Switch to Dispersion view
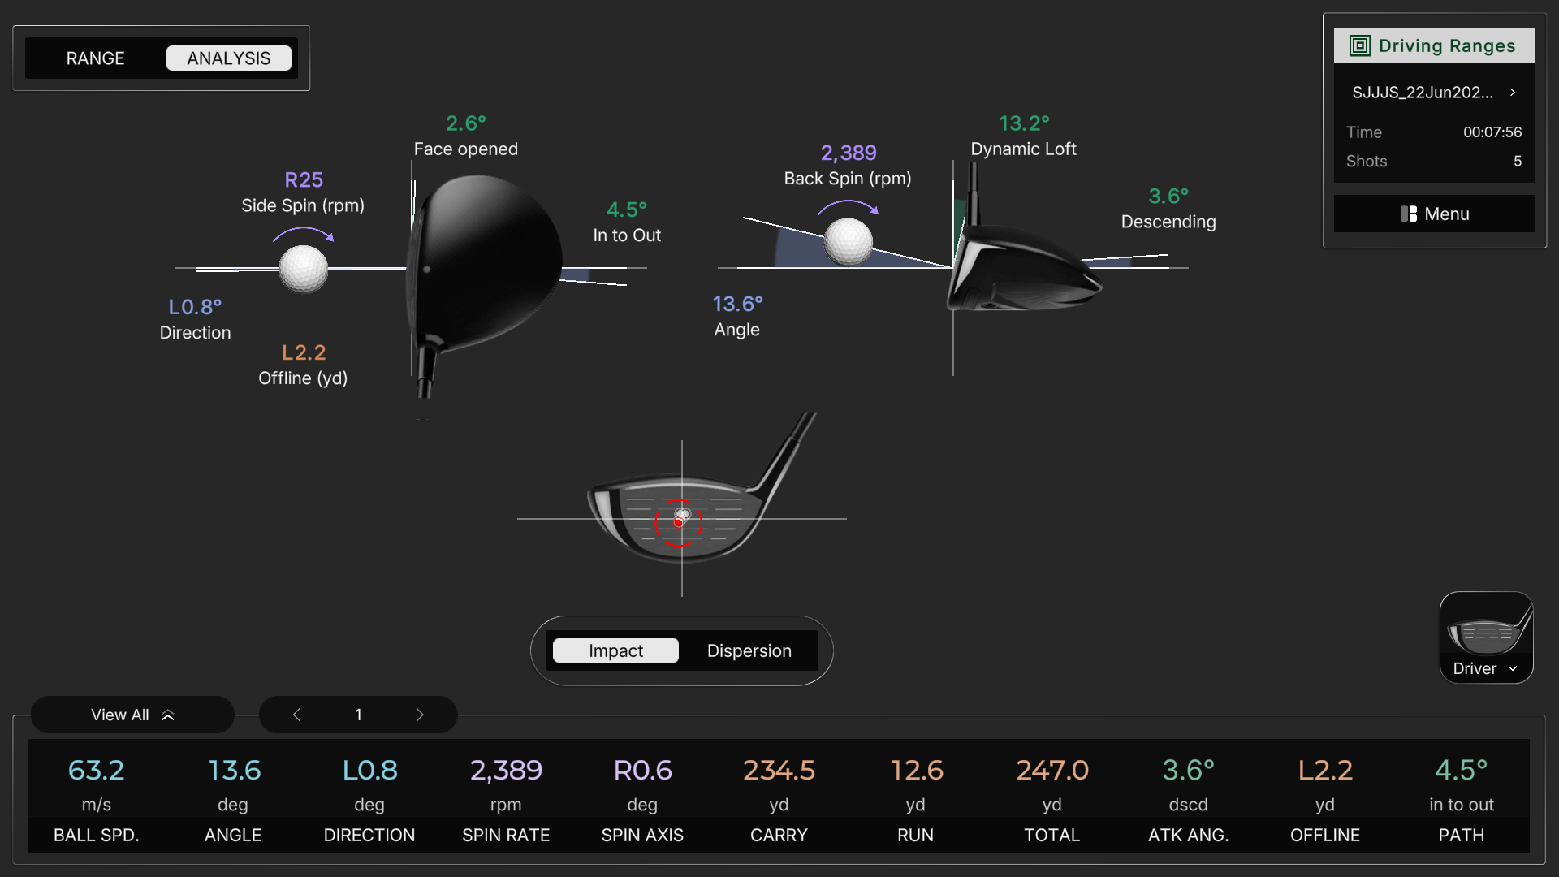Image resolution: width=1559 pixels, height=877 pixels. [749, 650]
